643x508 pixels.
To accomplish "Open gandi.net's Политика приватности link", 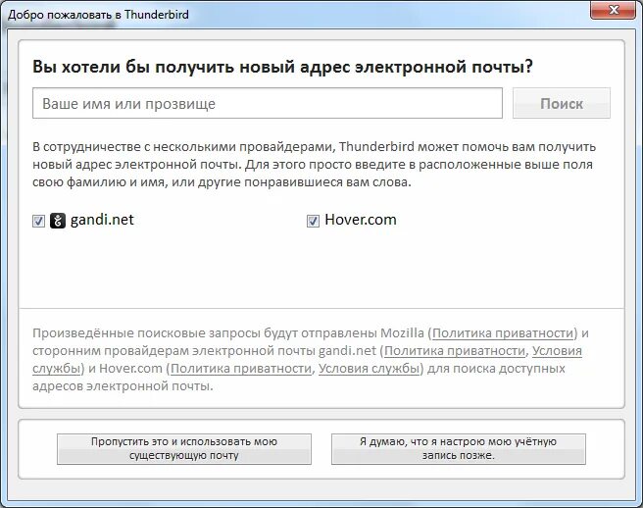I will 455,351.
